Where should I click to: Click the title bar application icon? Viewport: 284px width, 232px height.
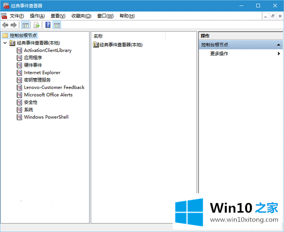coord(6,6)
